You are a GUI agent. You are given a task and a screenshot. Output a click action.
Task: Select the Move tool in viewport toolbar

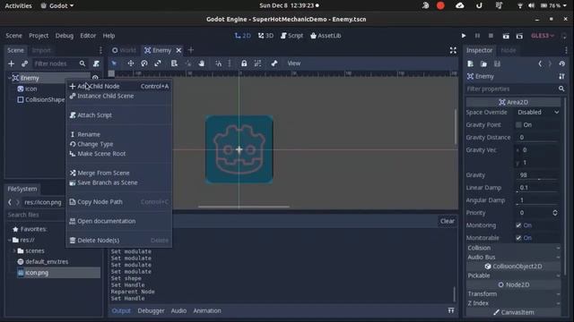130,64
